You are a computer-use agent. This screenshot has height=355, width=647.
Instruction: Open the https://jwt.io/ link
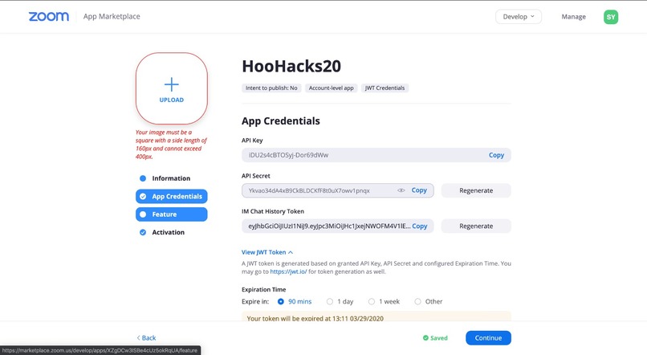pyautogui.click(x=288, y=271)
